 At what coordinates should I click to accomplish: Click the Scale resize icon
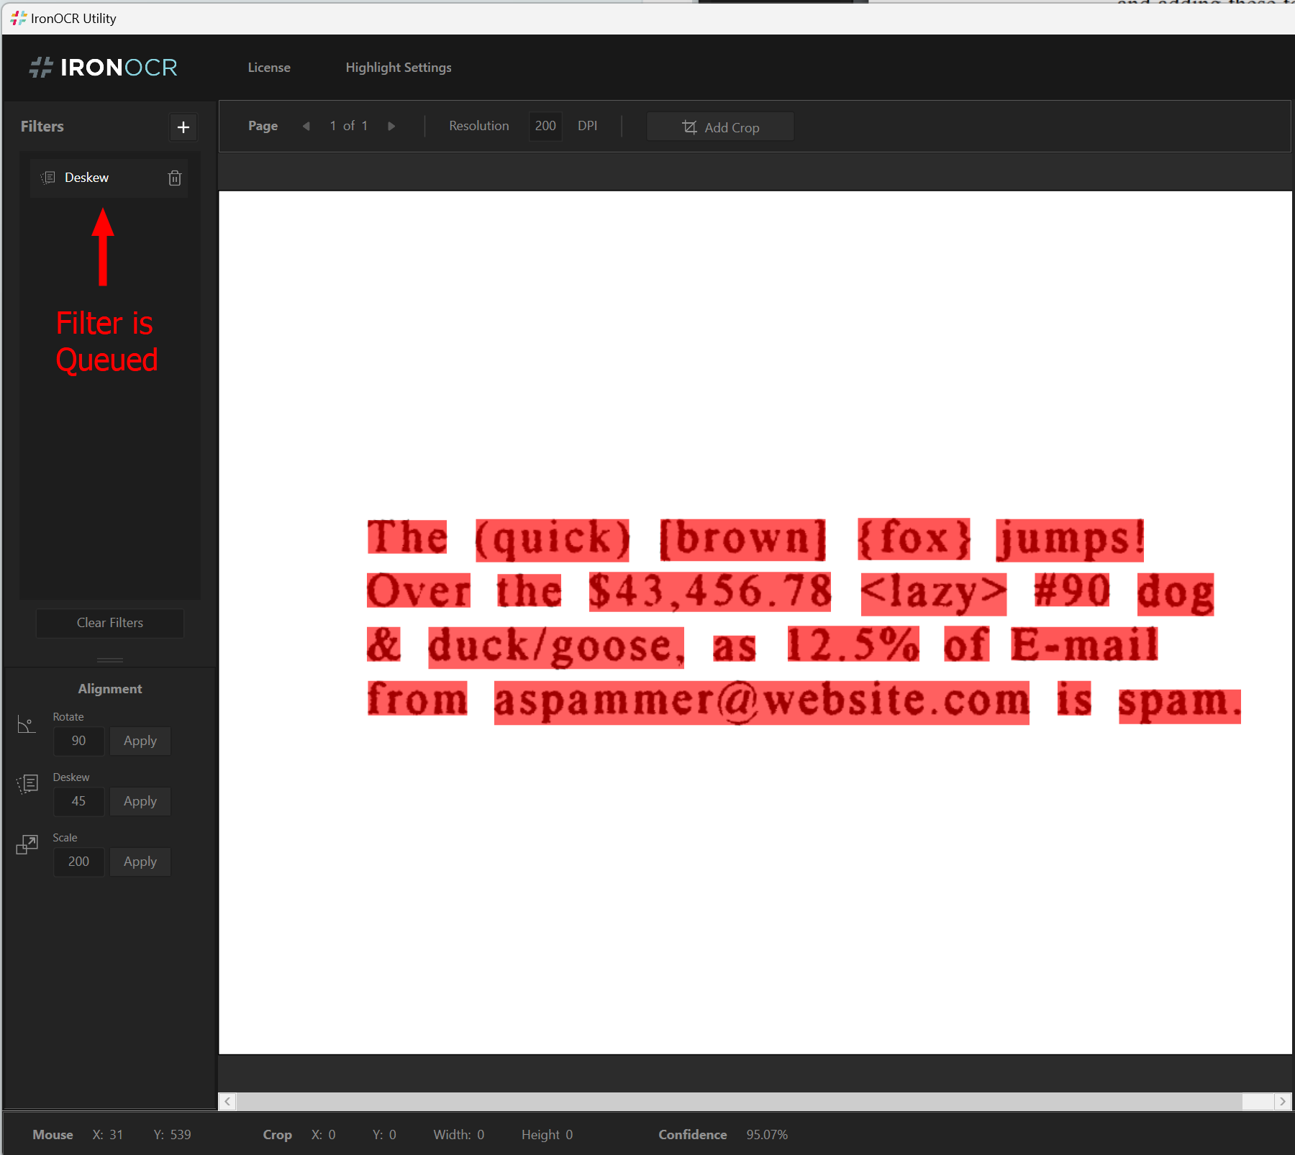(27, 844)
